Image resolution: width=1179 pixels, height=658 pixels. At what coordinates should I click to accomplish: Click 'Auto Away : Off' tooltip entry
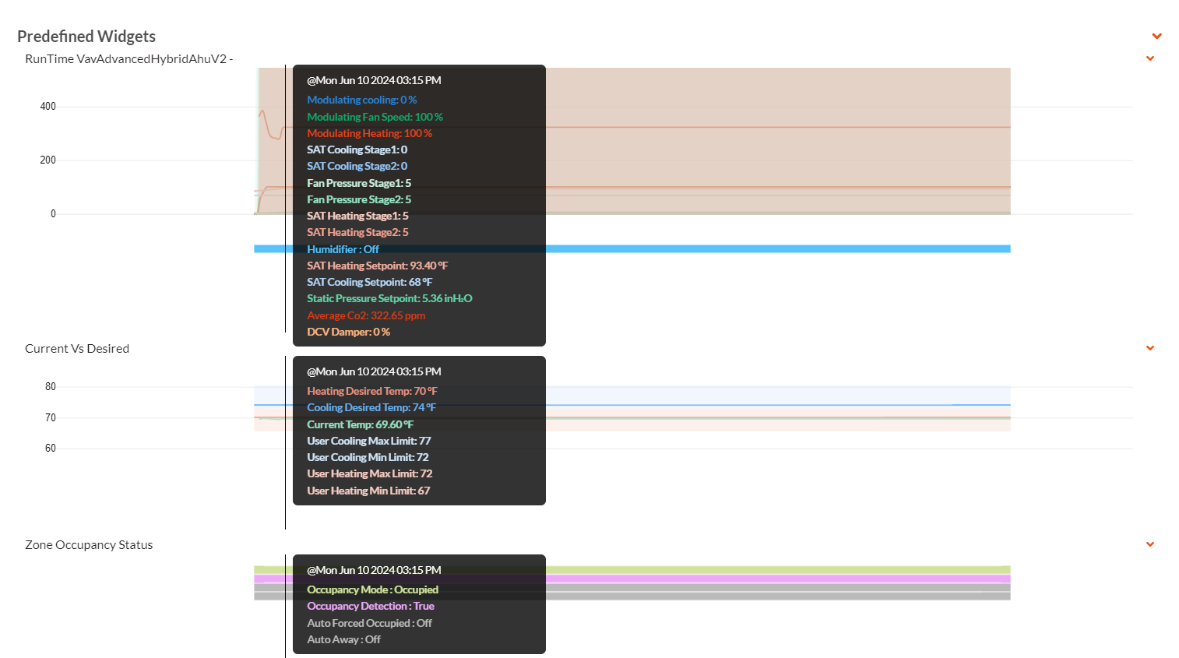[343, 639]
